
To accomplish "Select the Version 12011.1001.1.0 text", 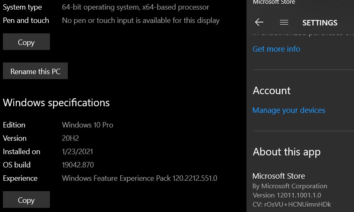I will click(287, 195).
